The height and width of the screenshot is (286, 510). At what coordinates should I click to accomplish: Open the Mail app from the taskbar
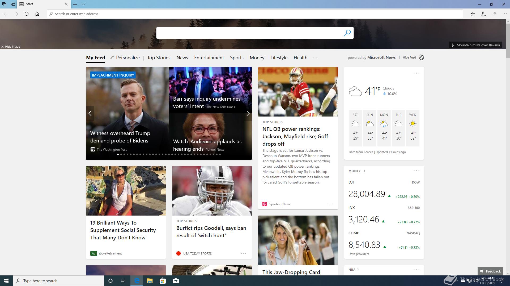176,281
